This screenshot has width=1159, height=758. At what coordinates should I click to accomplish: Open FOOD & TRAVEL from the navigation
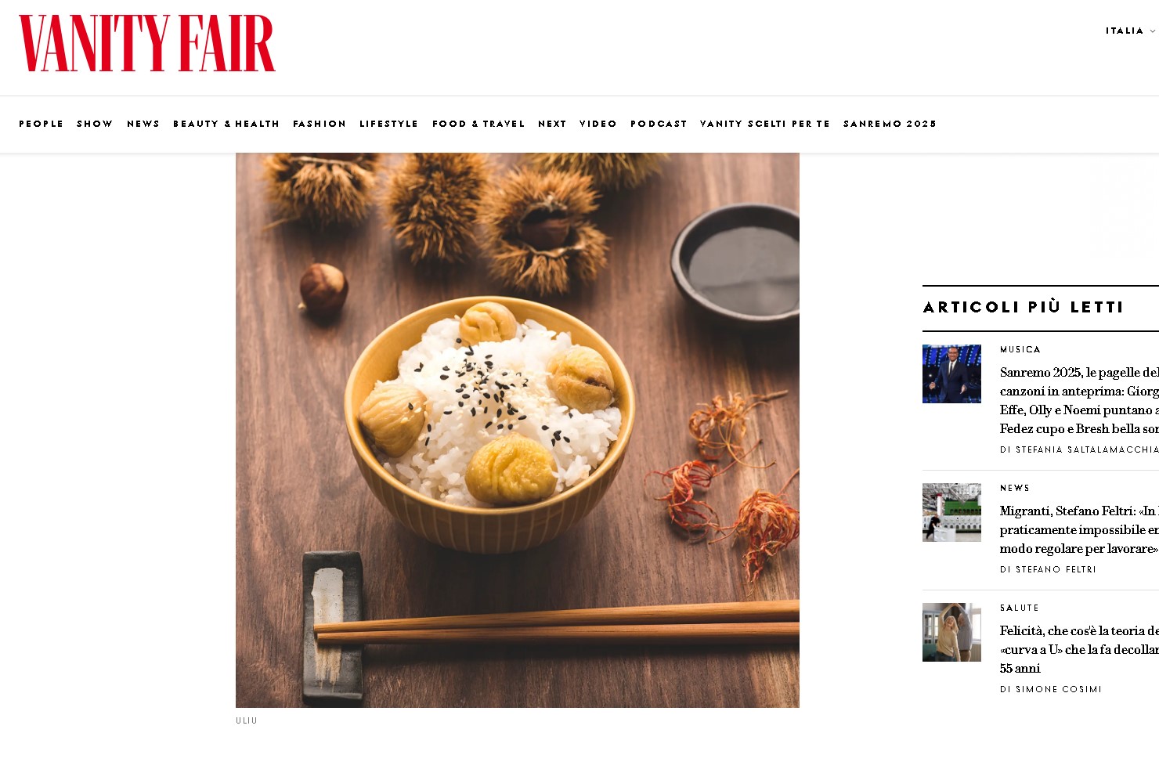pos(478,124)
